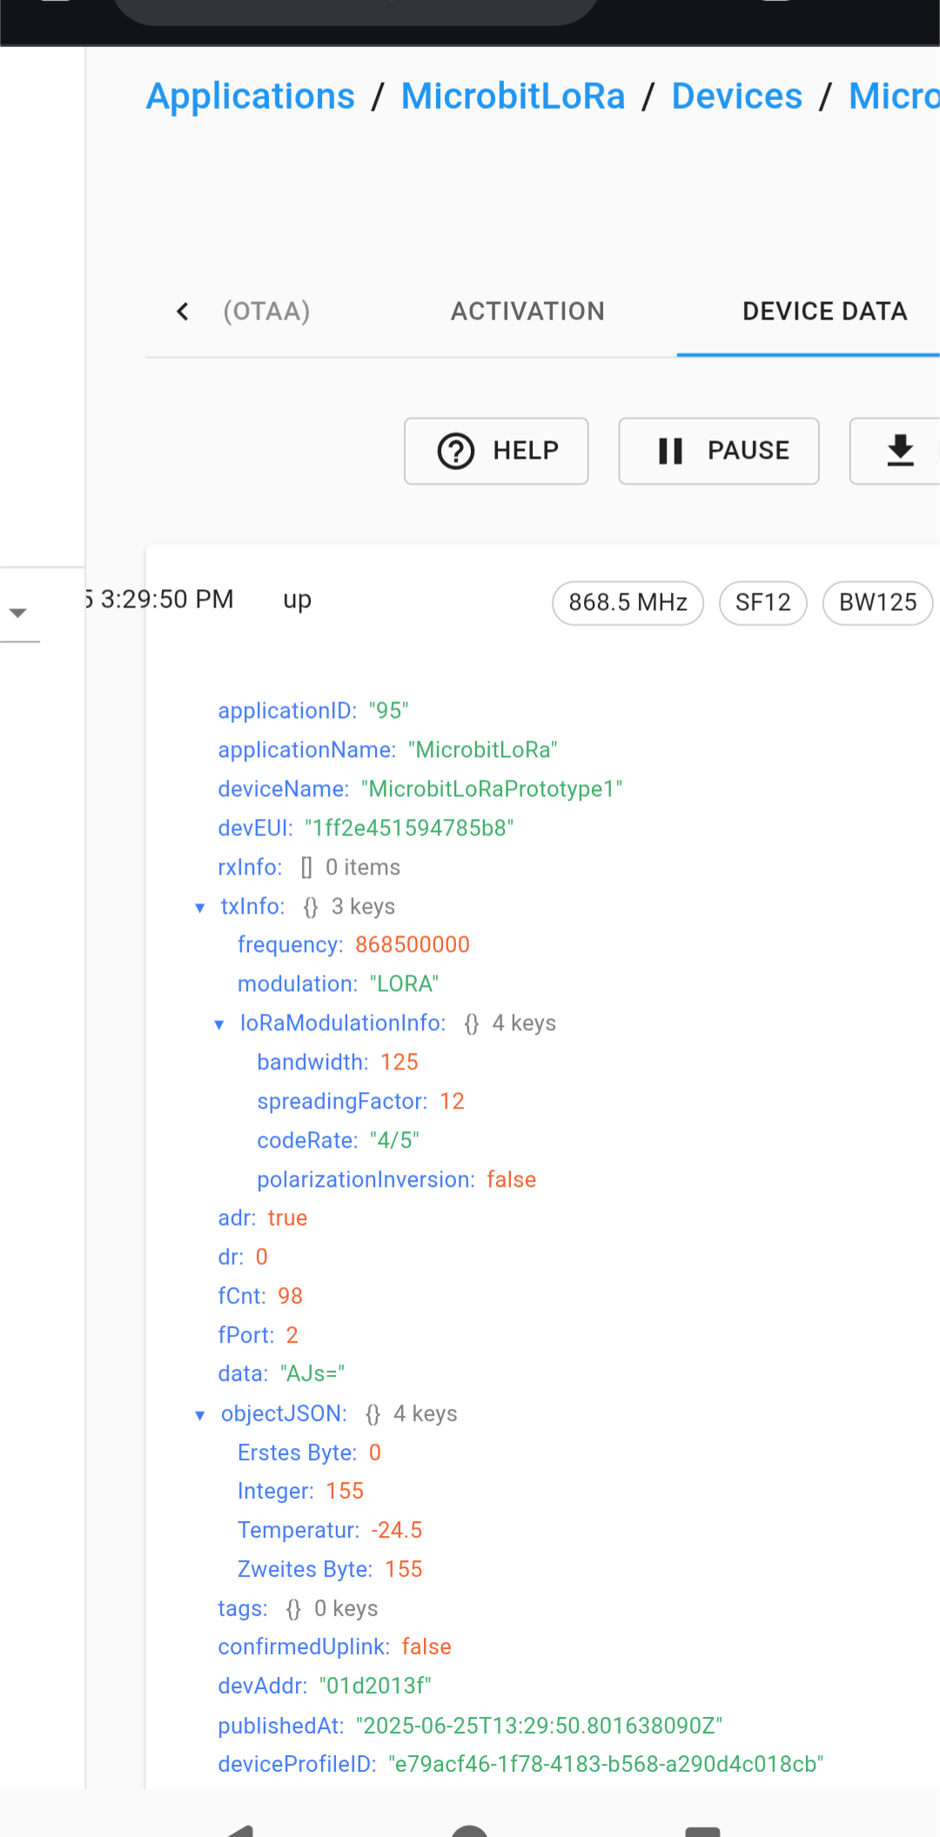Click the download arrow icon

pos(900,451)
